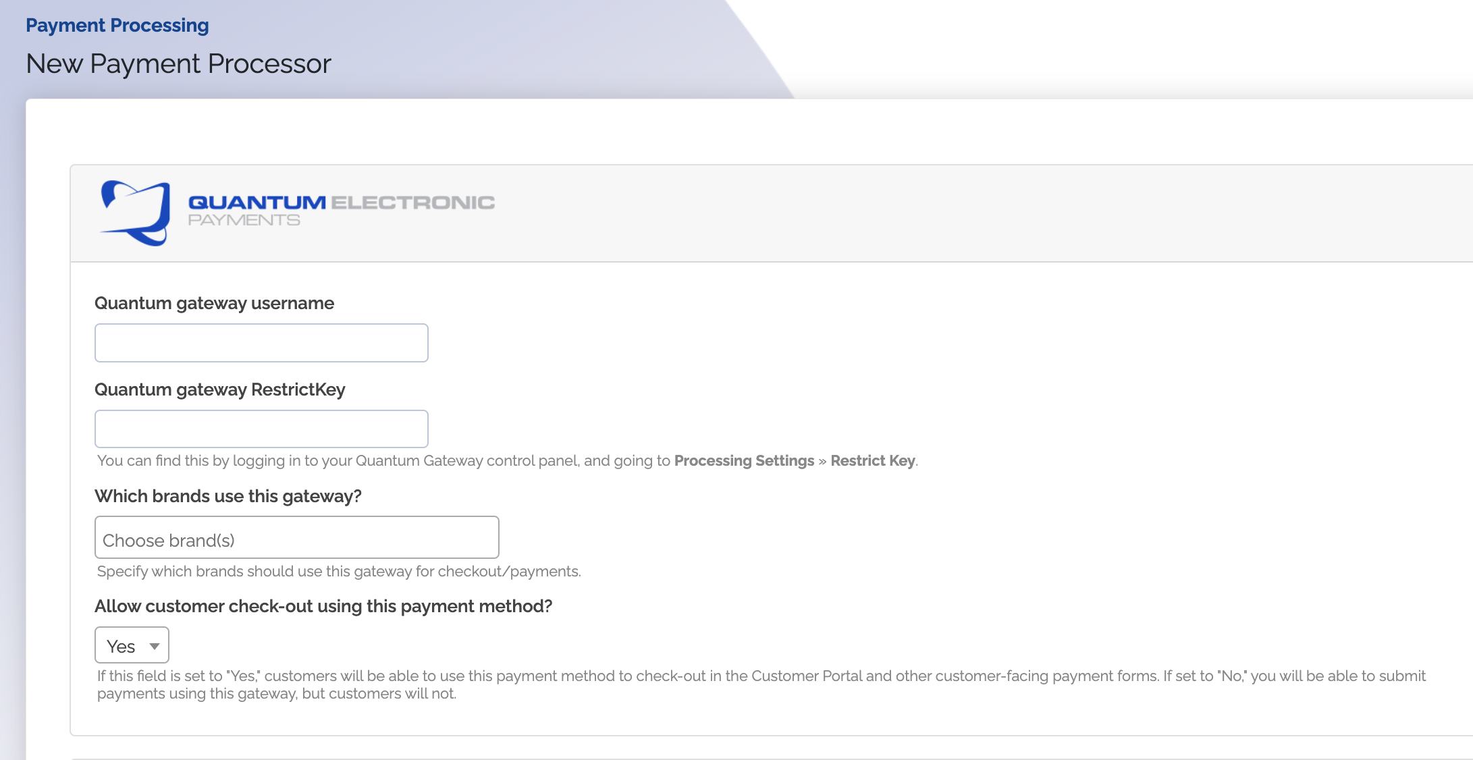Click the "Which brands use this gateway?" heading
The height and width of the screenshot is (760, 1473).
[x=229, y=495]
